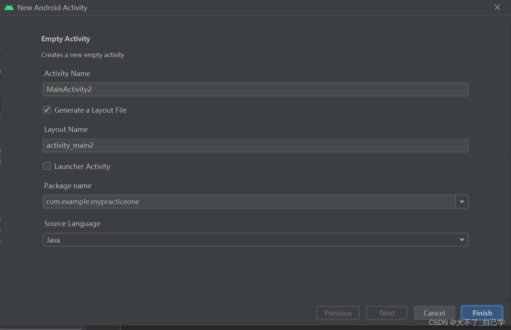Screen dimensions: 511x330
Task: Click the Empty Activity heading
Action: (x=65, y=39)
